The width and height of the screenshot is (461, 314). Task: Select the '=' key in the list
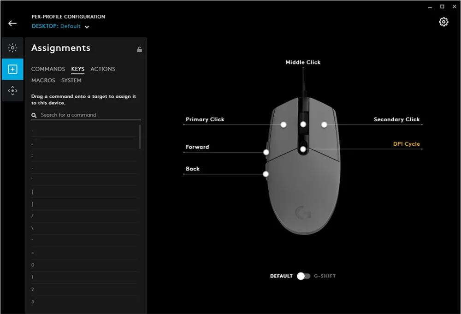[84, 253]
